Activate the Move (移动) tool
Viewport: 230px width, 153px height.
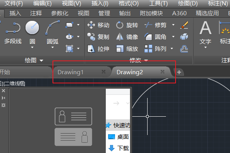[x=98, y=25]
